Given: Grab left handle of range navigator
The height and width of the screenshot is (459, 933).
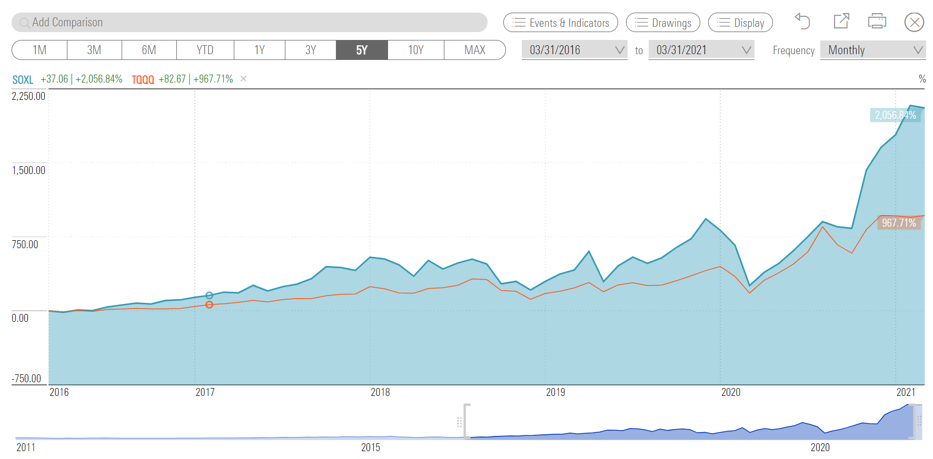Looking at the screenshot, I should pos(460,422).
